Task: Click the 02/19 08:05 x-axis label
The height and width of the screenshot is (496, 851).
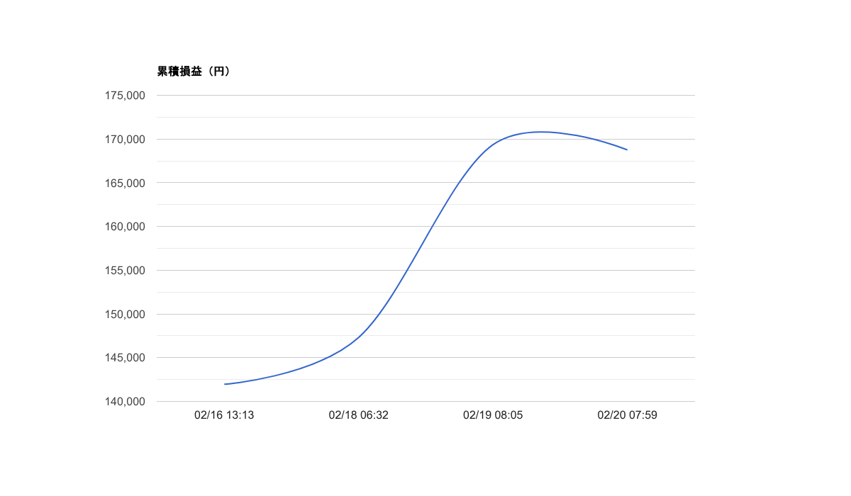Action: click(493, 415)
